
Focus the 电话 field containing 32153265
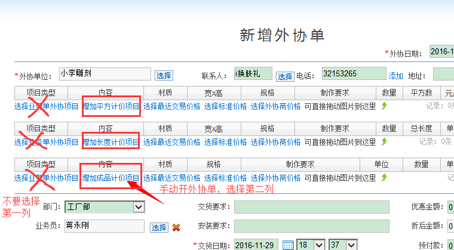click(x=354, y=74)
